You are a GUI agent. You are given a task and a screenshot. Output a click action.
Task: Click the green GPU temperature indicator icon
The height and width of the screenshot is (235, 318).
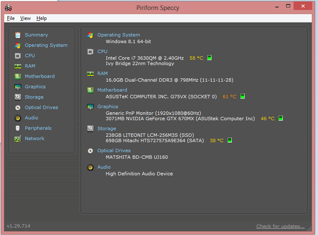coord(281,118)
